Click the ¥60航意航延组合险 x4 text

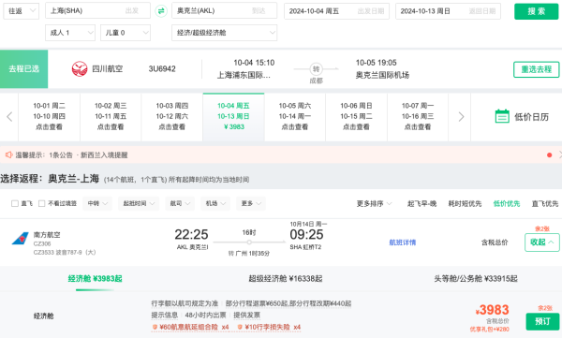click(x=194, y=327)
